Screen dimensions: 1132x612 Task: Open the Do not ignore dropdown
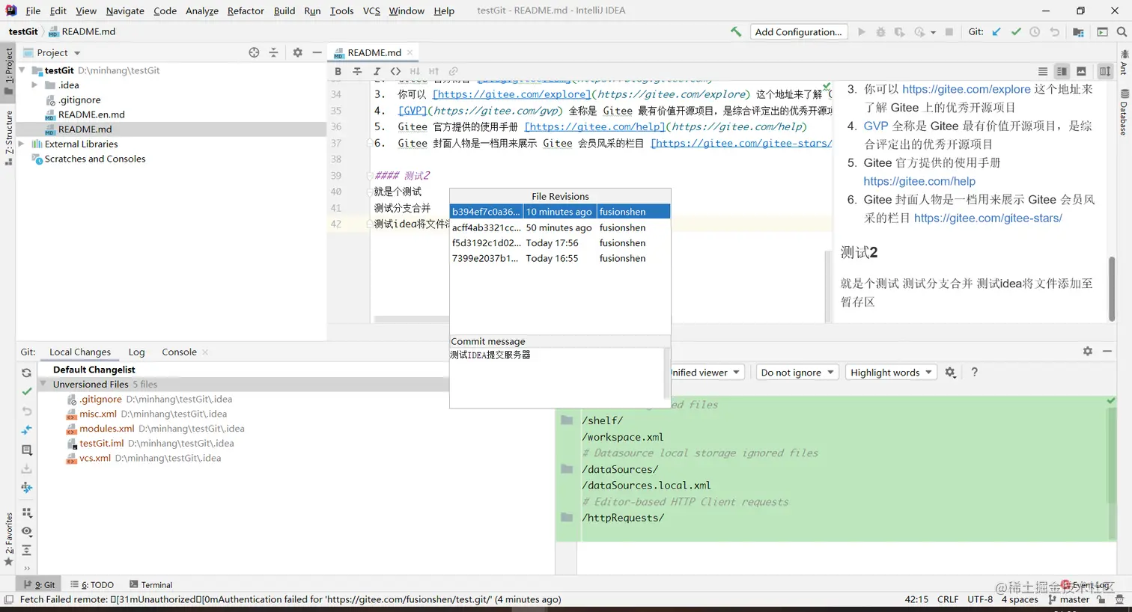point(797,372)
